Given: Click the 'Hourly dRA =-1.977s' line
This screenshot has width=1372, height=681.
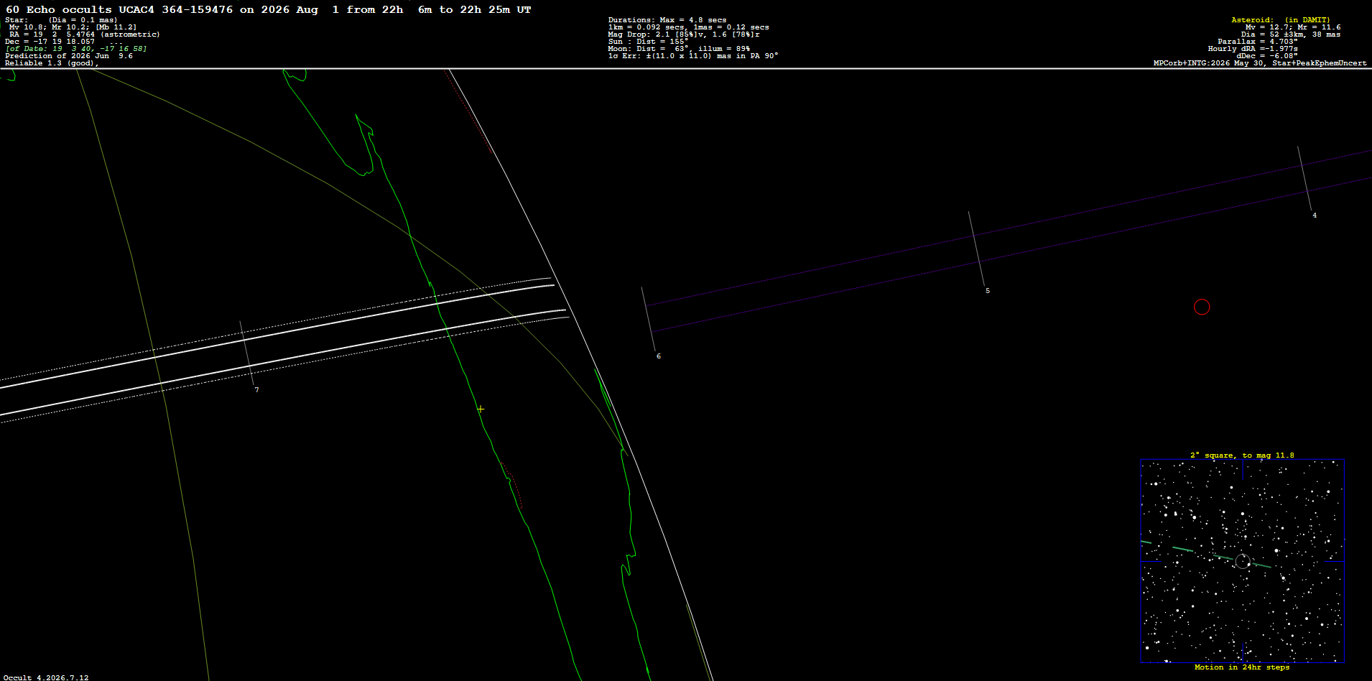Looking at the screenshot, I should (x=1253, y=49).
